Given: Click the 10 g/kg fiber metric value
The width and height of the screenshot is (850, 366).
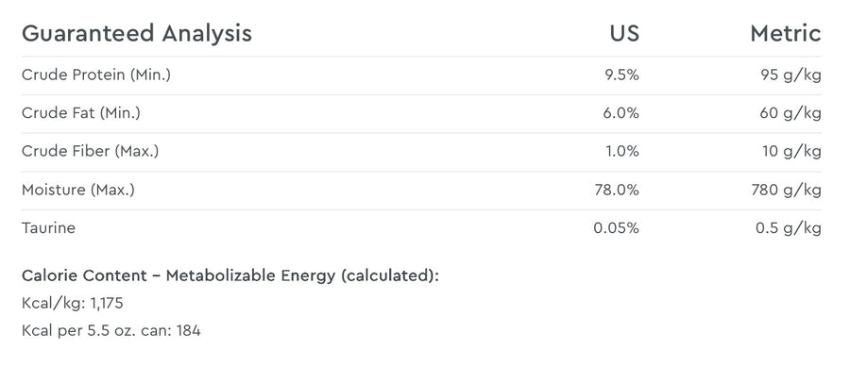Looking at the screenshot, I should [791, 151].
